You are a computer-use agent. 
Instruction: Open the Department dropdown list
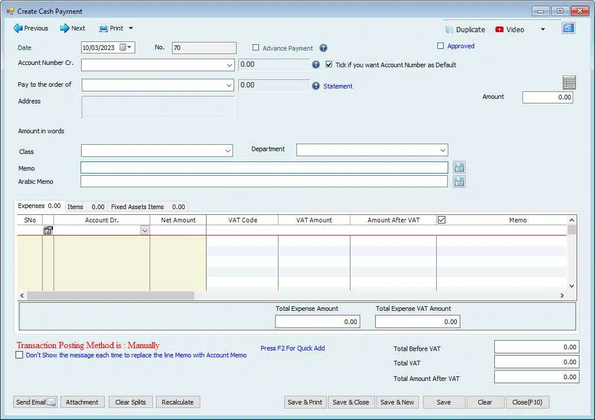(443, 151)
